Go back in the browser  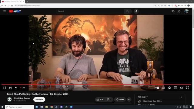click(x=2, y=5)
